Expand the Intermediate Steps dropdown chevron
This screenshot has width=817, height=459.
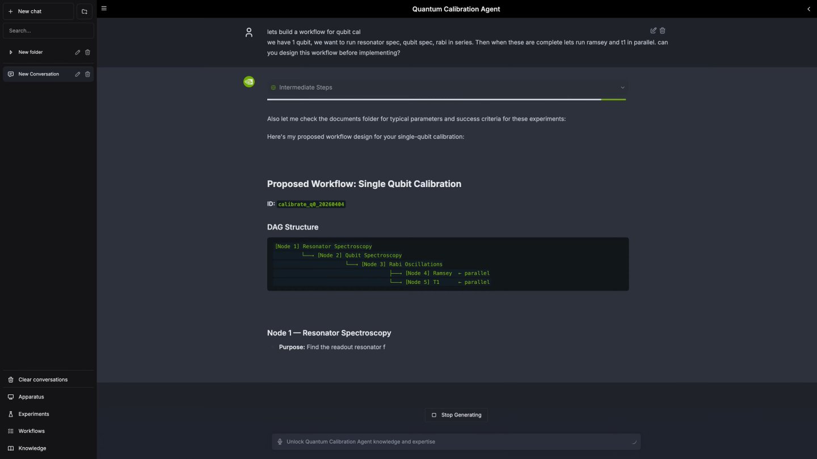click(622, 87)
